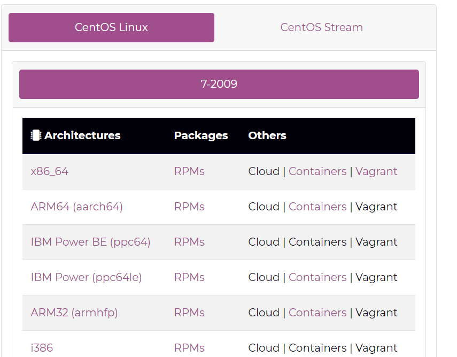Open the x86_64 architecture link
This screenshot has height=357, width=457.
50,171
